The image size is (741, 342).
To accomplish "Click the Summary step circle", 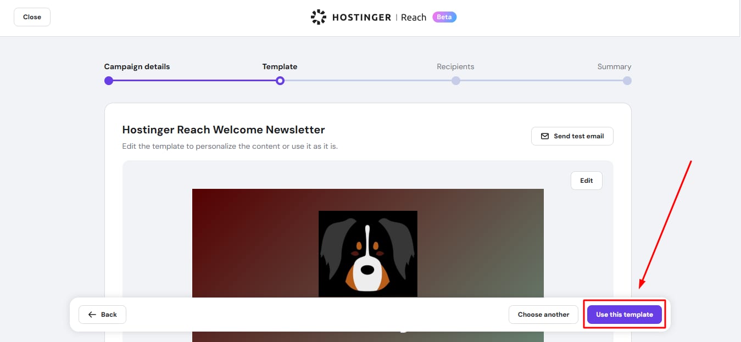I will 627,81.
